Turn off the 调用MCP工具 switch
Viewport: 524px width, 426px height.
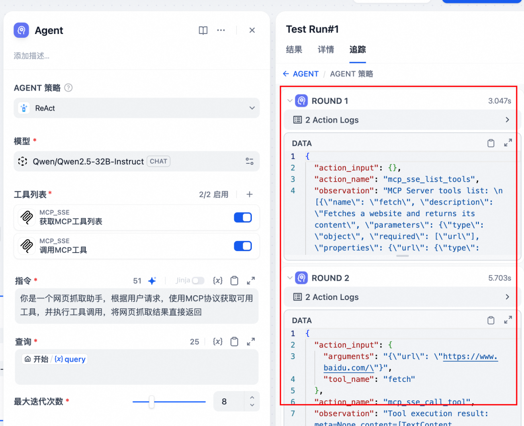coord(243,246)
